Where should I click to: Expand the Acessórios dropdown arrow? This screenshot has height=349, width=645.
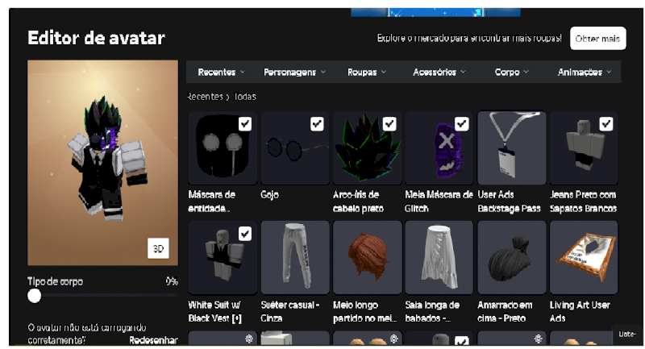[463, 73]
